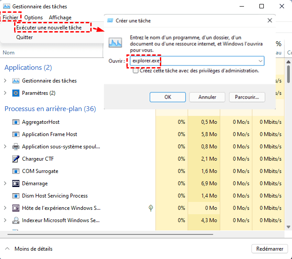Open the Options menu
The image size is (292, 259).
click(33, 18)
